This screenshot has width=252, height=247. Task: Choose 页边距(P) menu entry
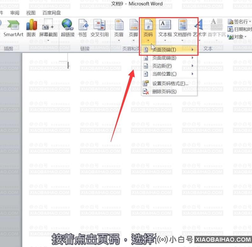(169, 66)
